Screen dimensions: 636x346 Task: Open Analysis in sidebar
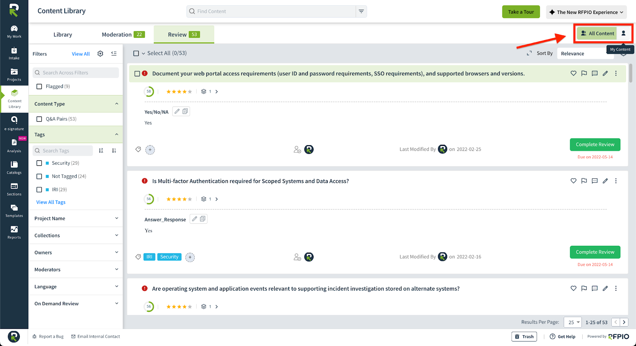point(14,146)
